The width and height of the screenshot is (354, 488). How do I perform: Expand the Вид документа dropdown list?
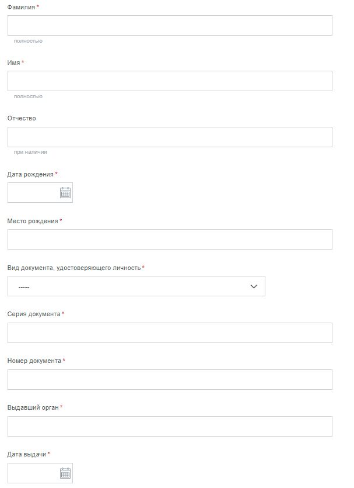pyautogui.click(x=136, y=286)
